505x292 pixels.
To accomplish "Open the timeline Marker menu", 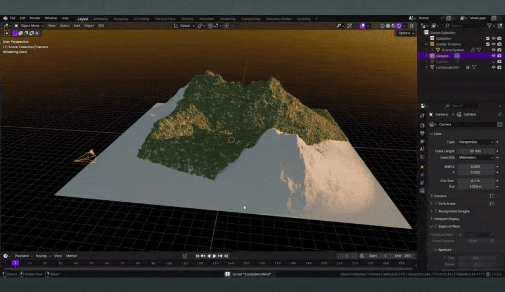I will coord(71,256).
